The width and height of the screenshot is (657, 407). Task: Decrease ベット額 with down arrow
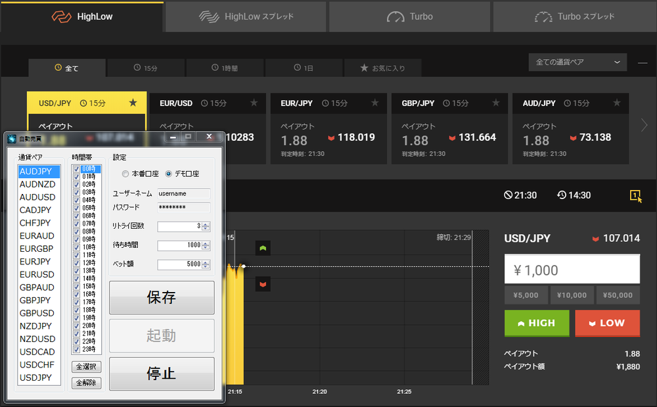(x=206, y=267)
